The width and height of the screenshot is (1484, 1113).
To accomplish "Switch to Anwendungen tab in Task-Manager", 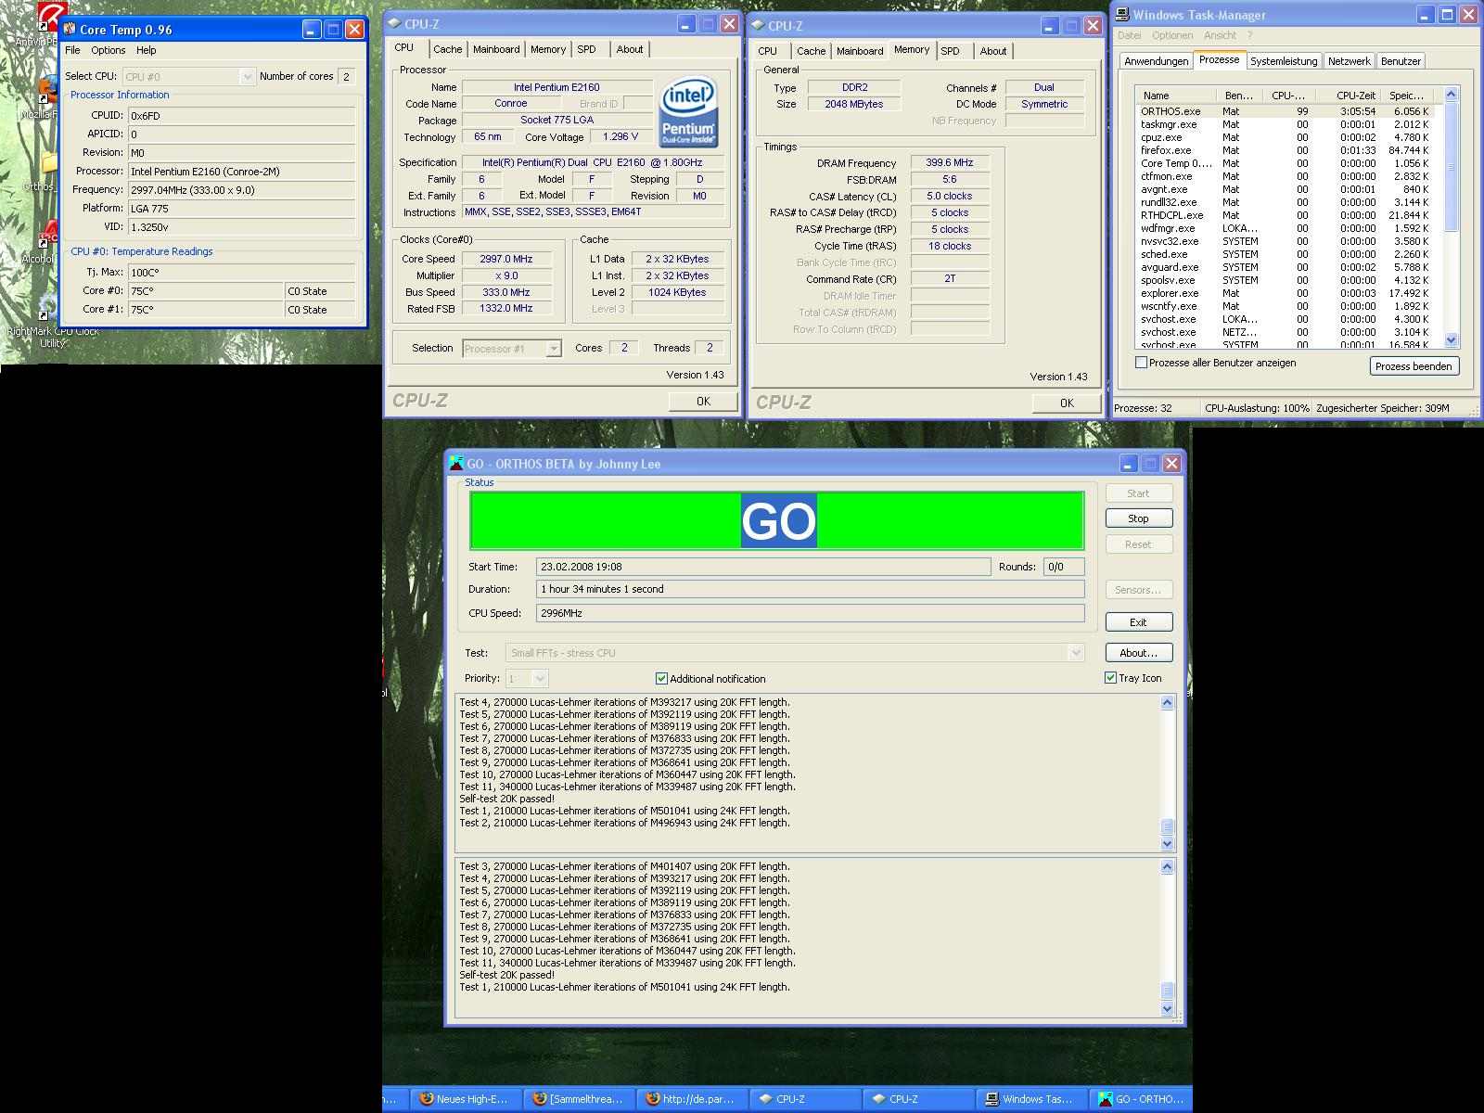I will [x=1156, y=61].
